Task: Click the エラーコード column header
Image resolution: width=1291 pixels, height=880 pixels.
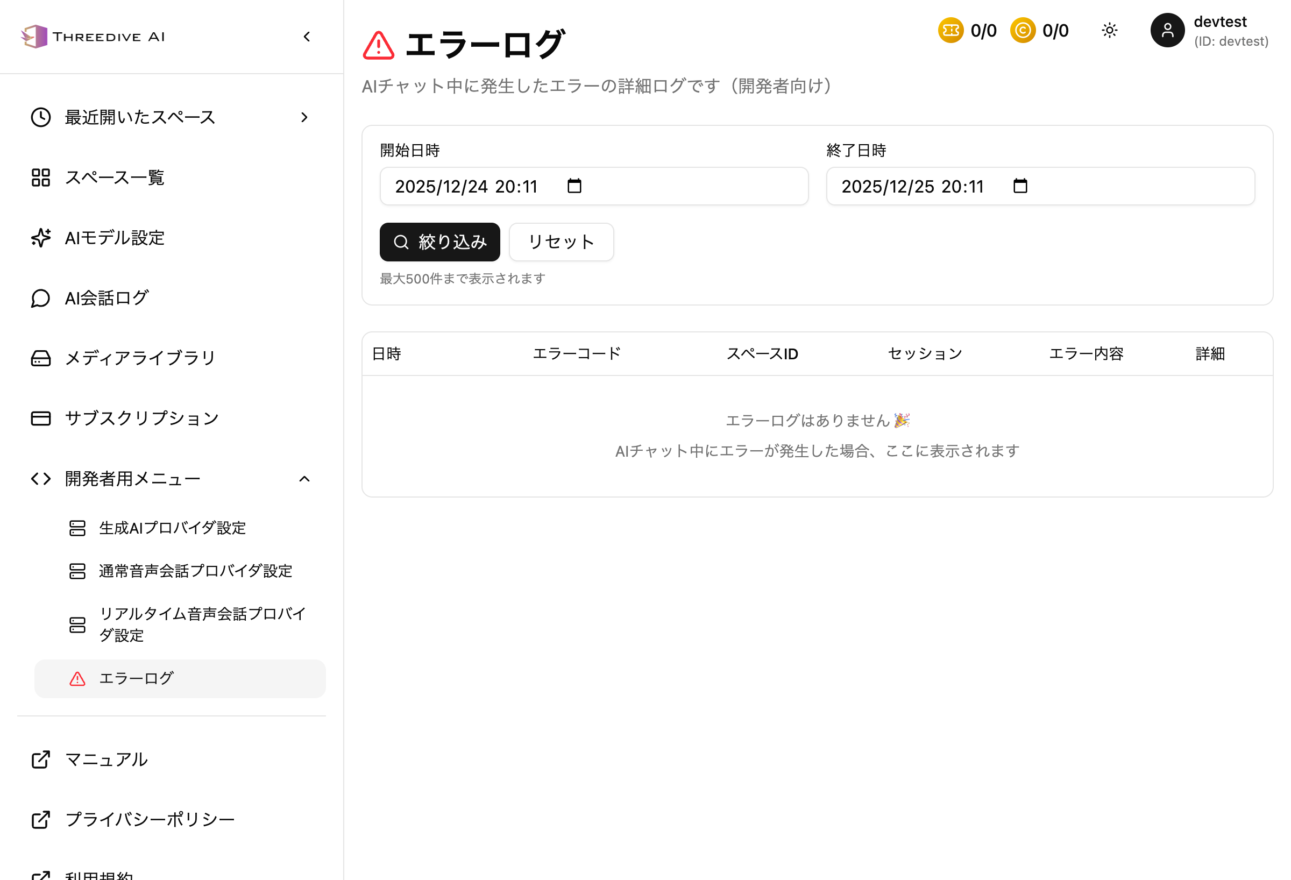Action: click(577, 354)
